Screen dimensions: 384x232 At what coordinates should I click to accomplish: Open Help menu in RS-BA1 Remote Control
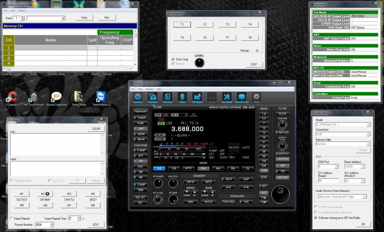click(159, 89)
